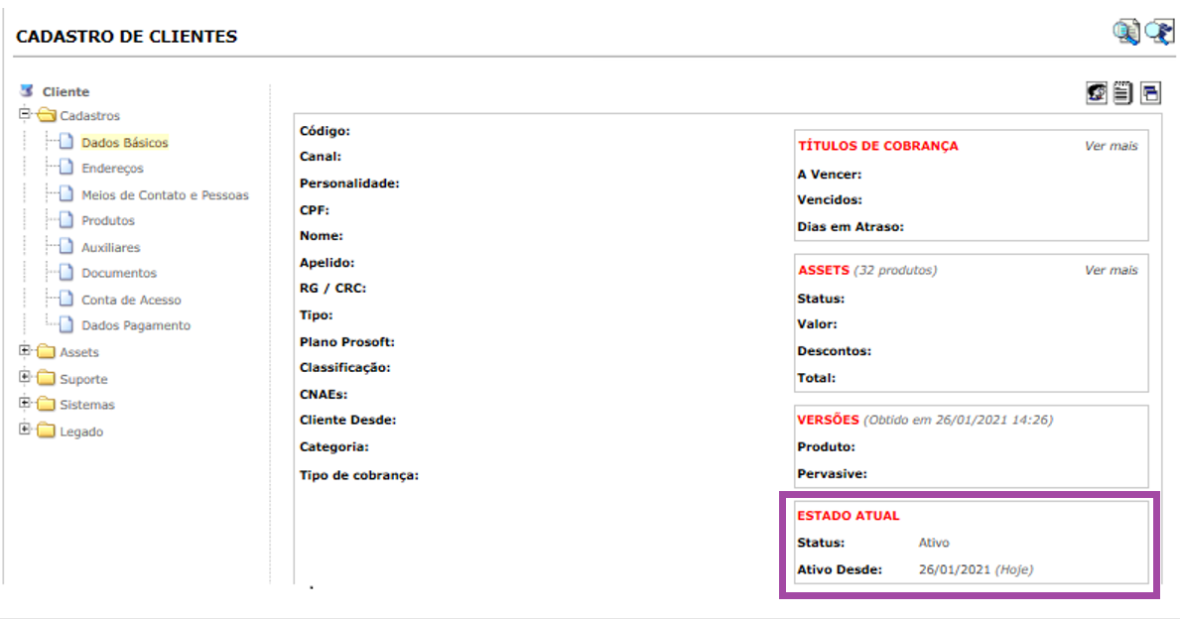
Task: Click the client search magnifier icon
Action: pos(1159,33)
